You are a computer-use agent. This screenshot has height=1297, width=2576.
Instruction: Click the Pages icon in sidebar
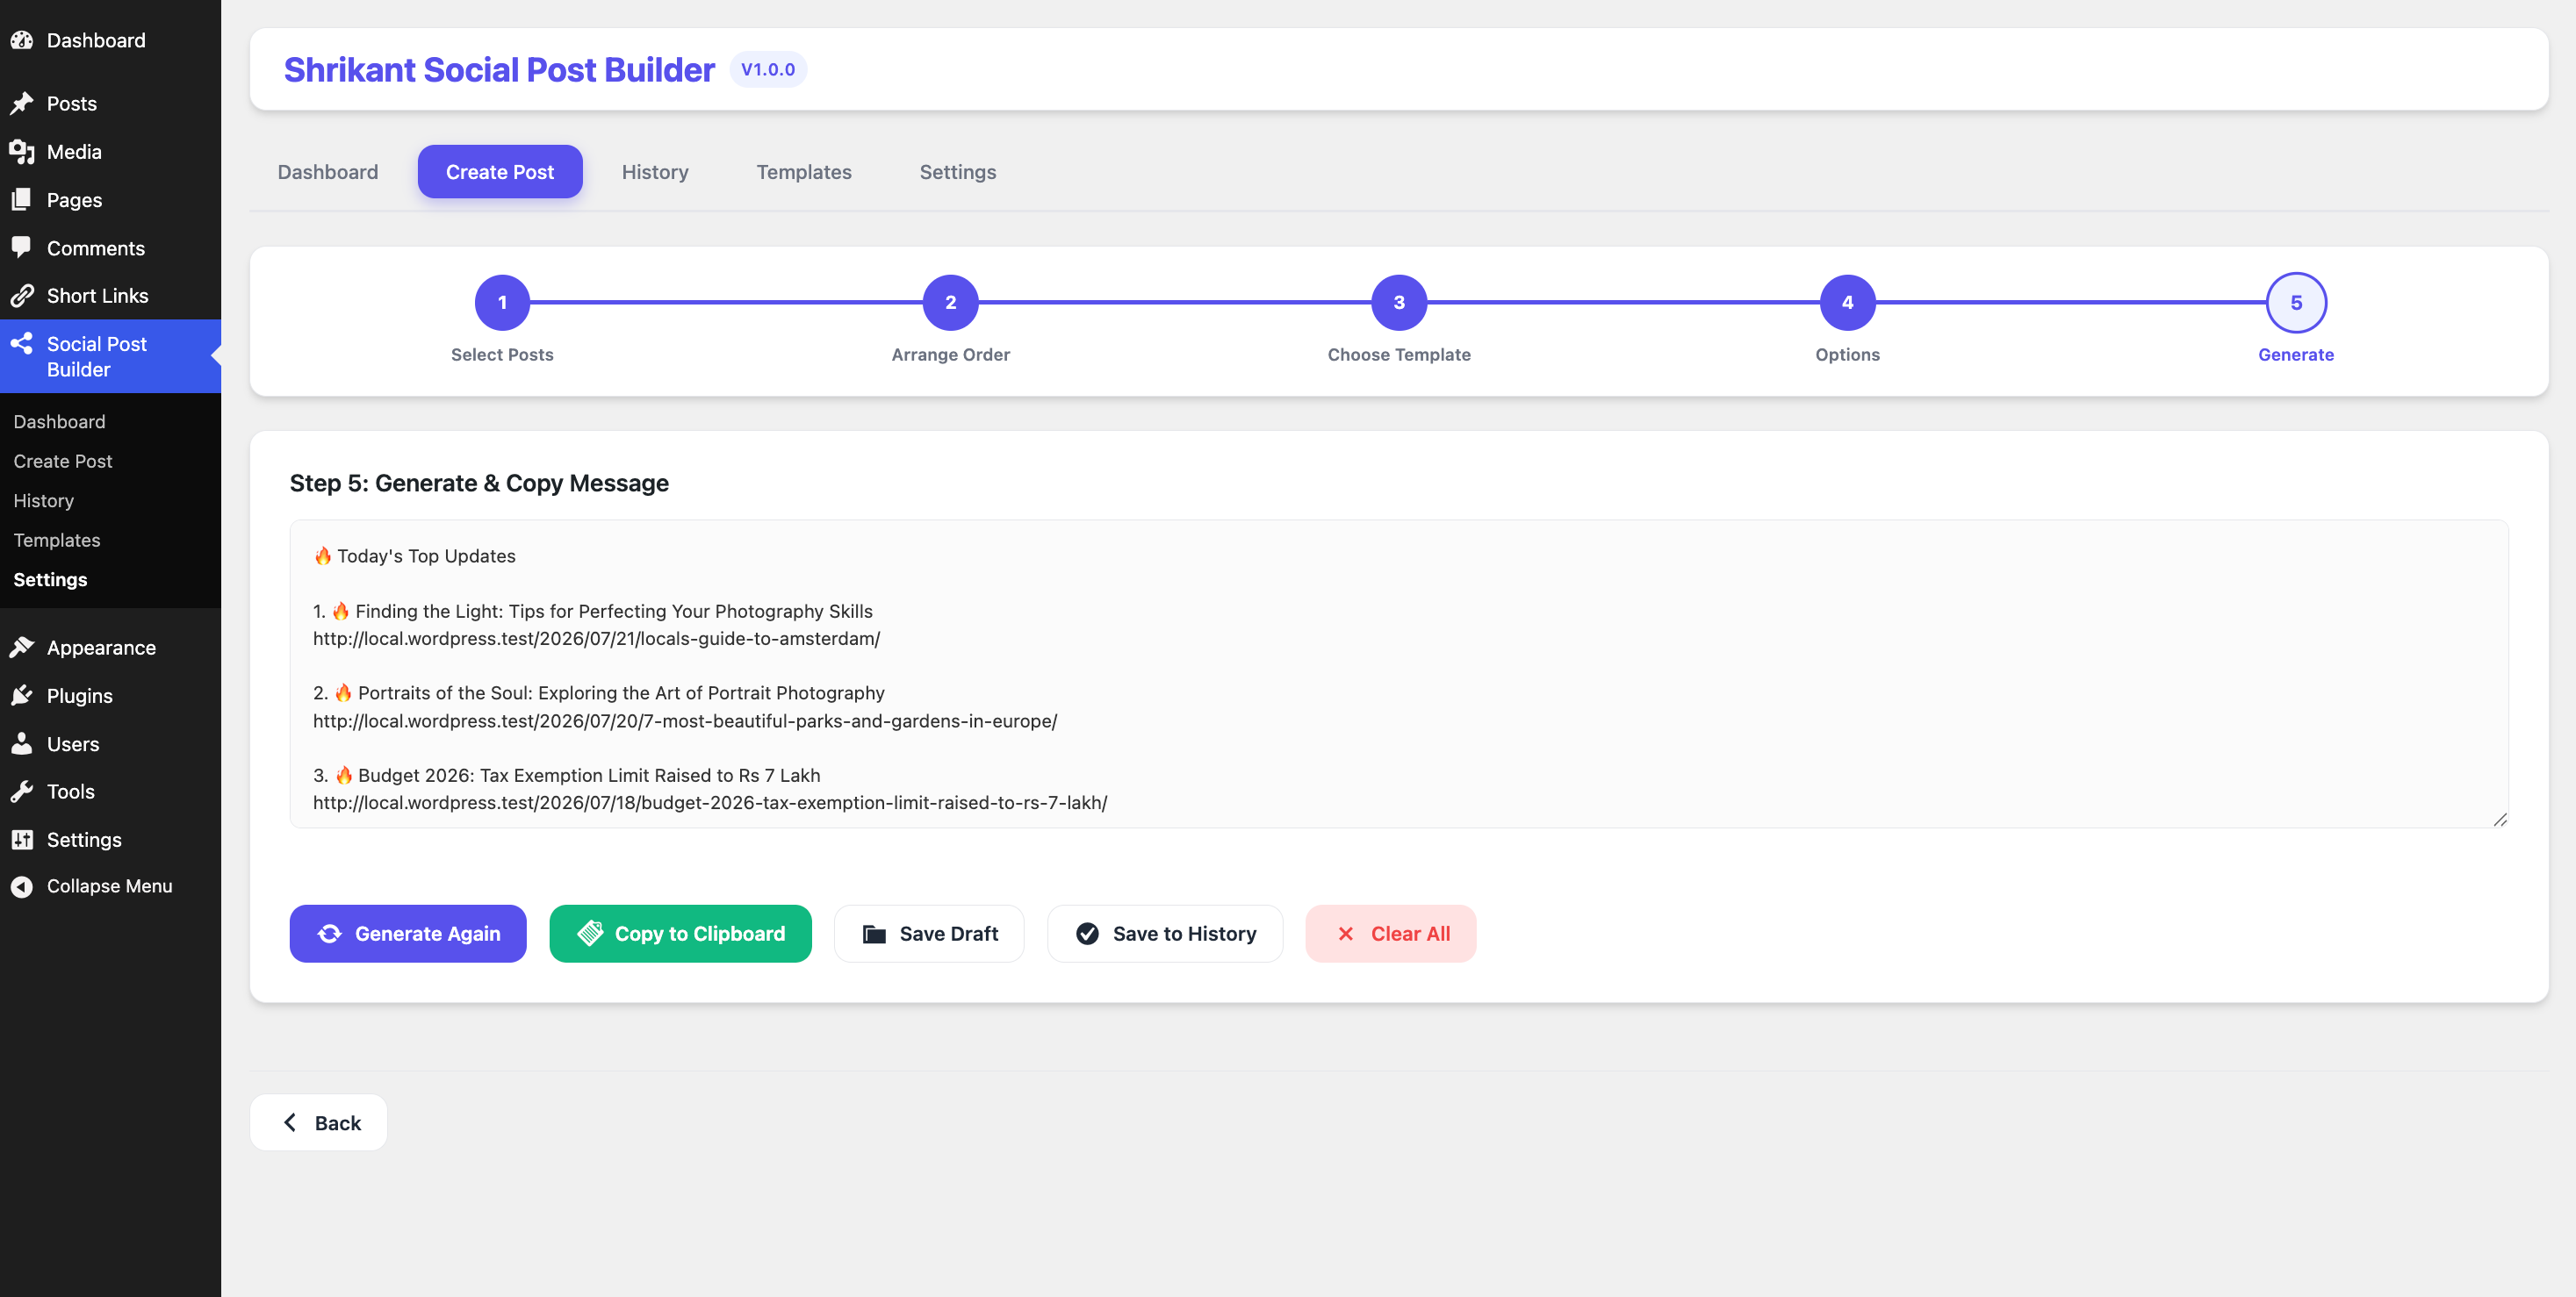coord(22,200)
